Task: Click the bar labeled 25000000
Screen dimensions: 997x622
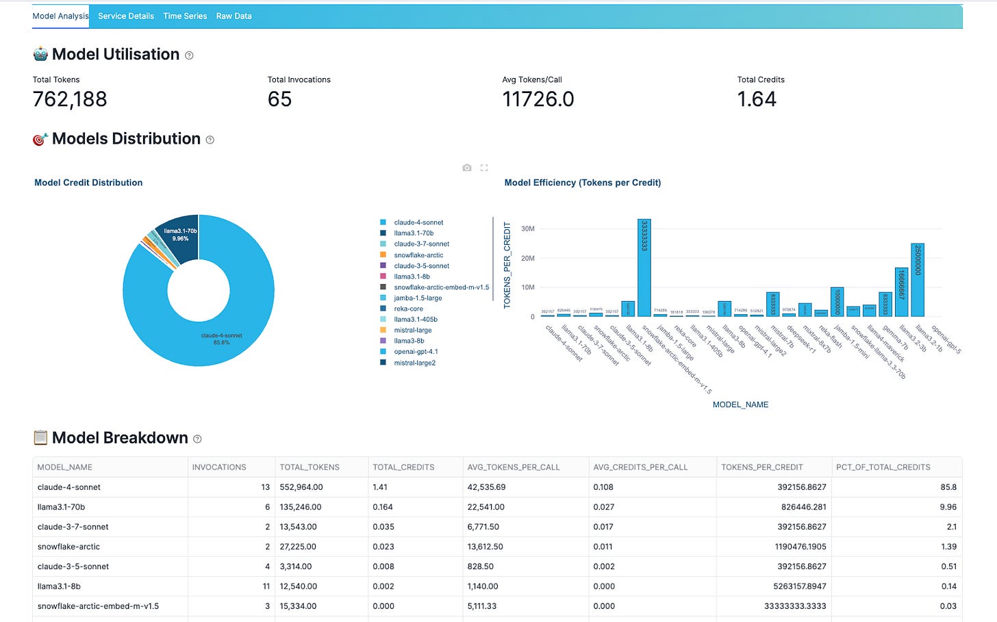Action: tap(918, 280)
